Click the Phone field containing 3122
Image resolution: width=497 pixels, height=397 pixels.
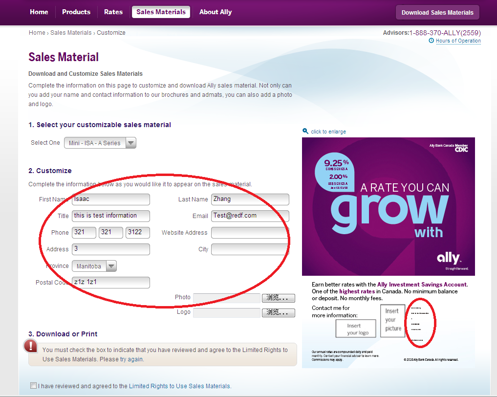click(138, 232)
